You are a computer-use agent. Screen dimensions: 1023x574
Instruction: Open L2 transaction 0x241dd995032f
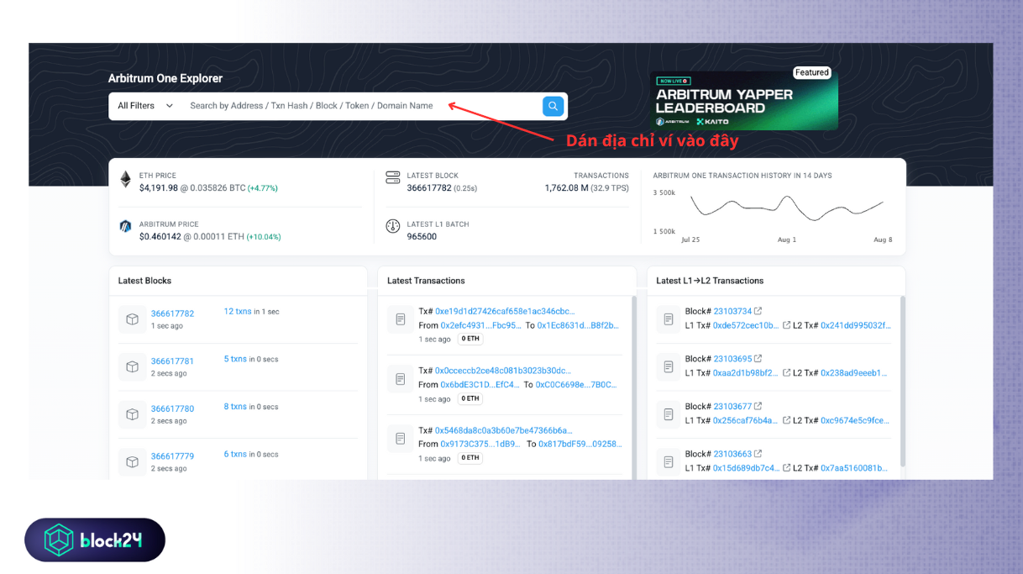(856, 325)
